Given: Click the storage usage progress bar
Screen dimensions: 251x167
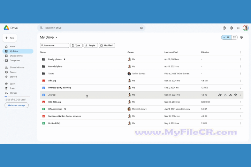Looking at the screenshot, I should 17,97.
